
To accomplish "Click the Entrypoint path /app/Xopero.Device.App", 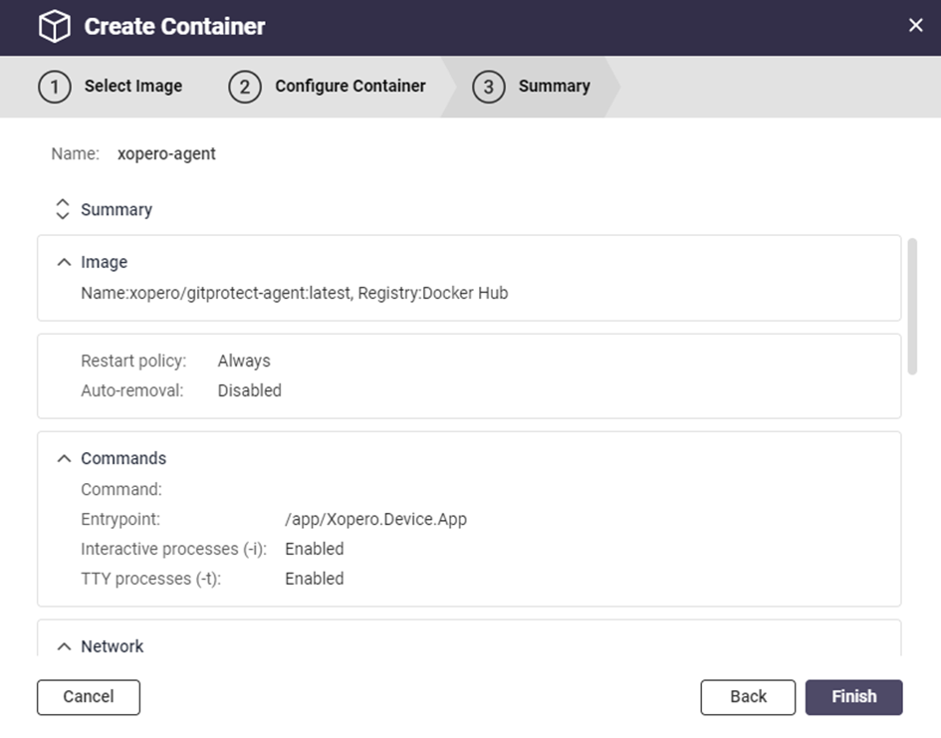I will pyautogui.click(x=375, y=519).
